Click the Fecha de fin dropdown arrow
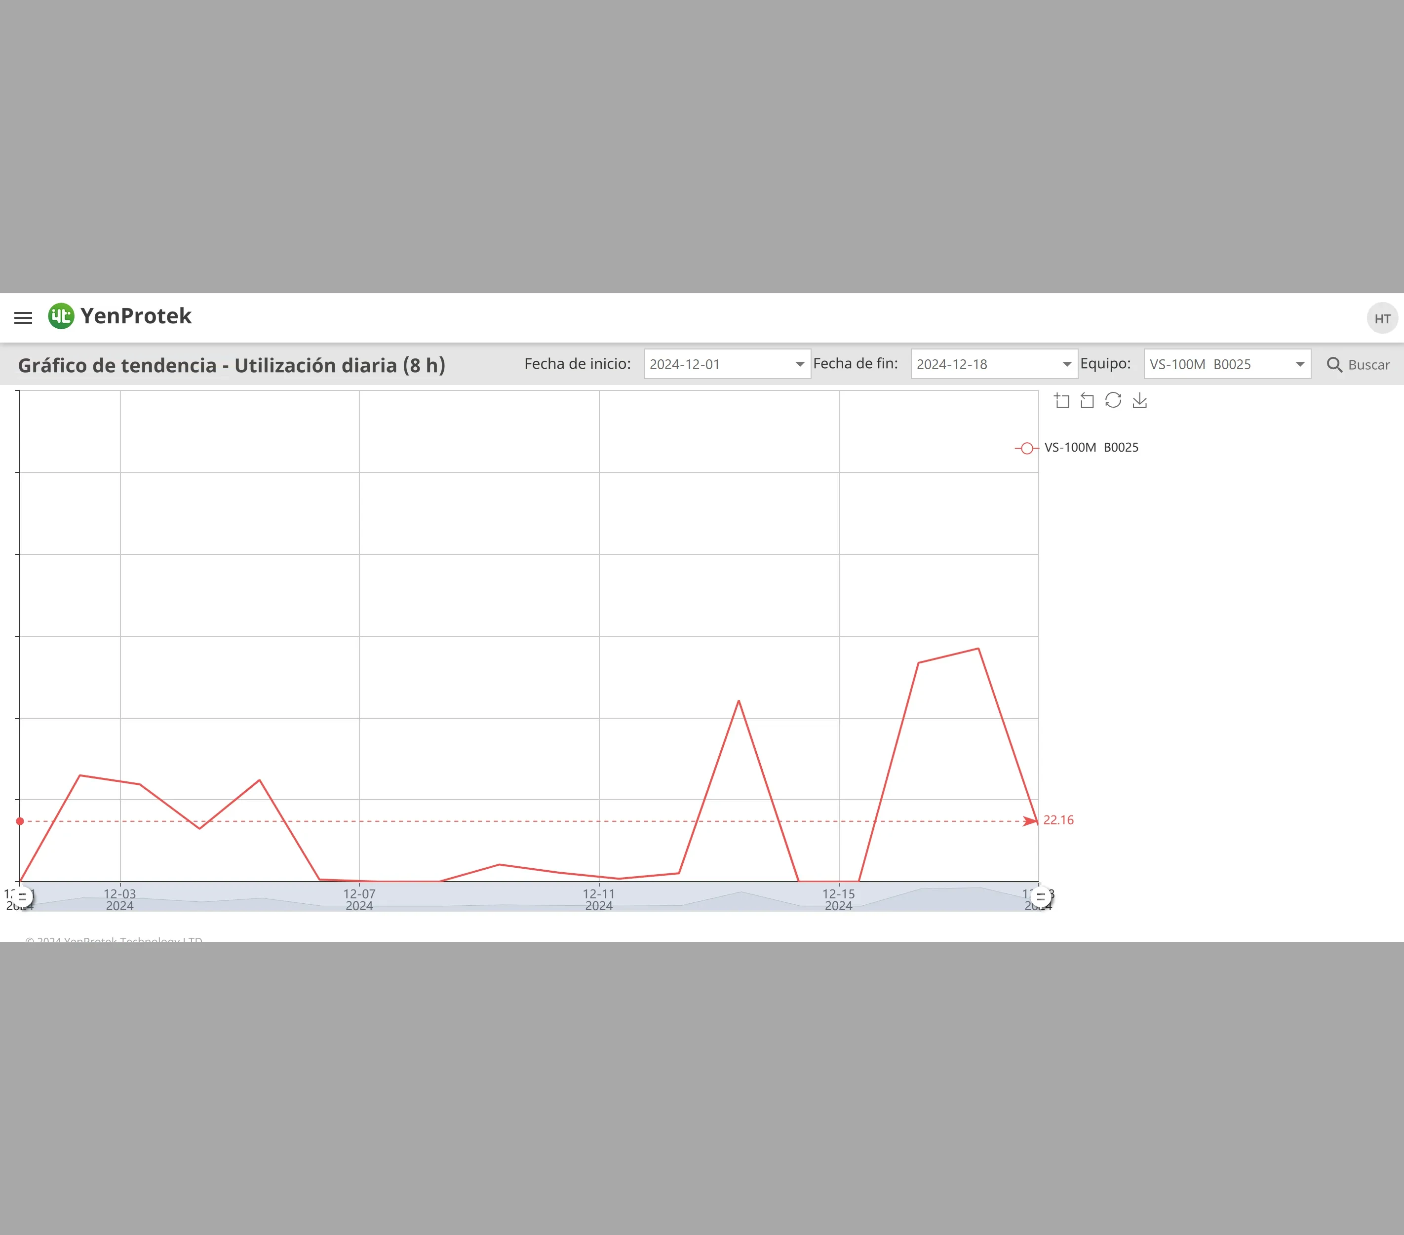The width and height of the screenshot is (1404, 1235). click(x=1067, y=364)
